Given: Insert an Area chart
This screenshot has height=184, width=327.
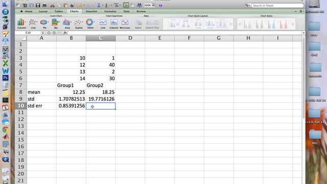Looking at the screenshot, I should click(x=67, y=23).
